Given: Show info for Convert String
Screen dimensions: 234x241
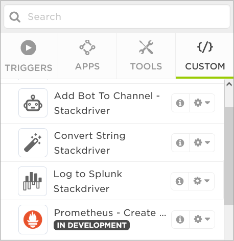Looking at the screenshot, I should (x=180, y=142).
